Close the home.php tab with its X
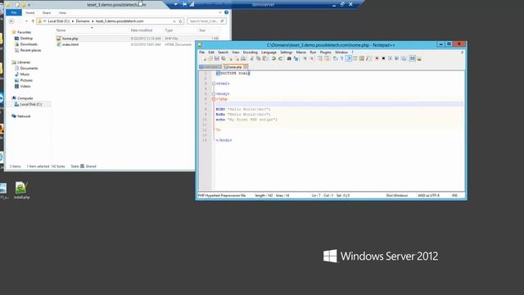The image size is (524, 295). 246,67
